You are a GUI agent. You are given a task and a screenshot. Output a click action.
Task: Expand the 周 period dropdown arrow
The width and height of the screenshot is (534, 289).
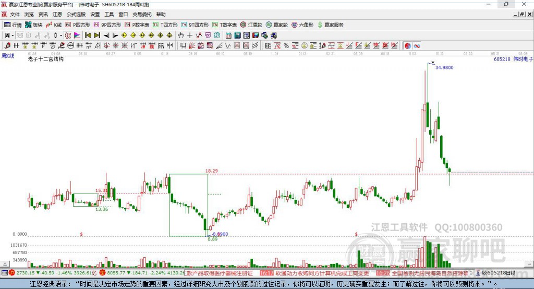(x=13, y=35)
